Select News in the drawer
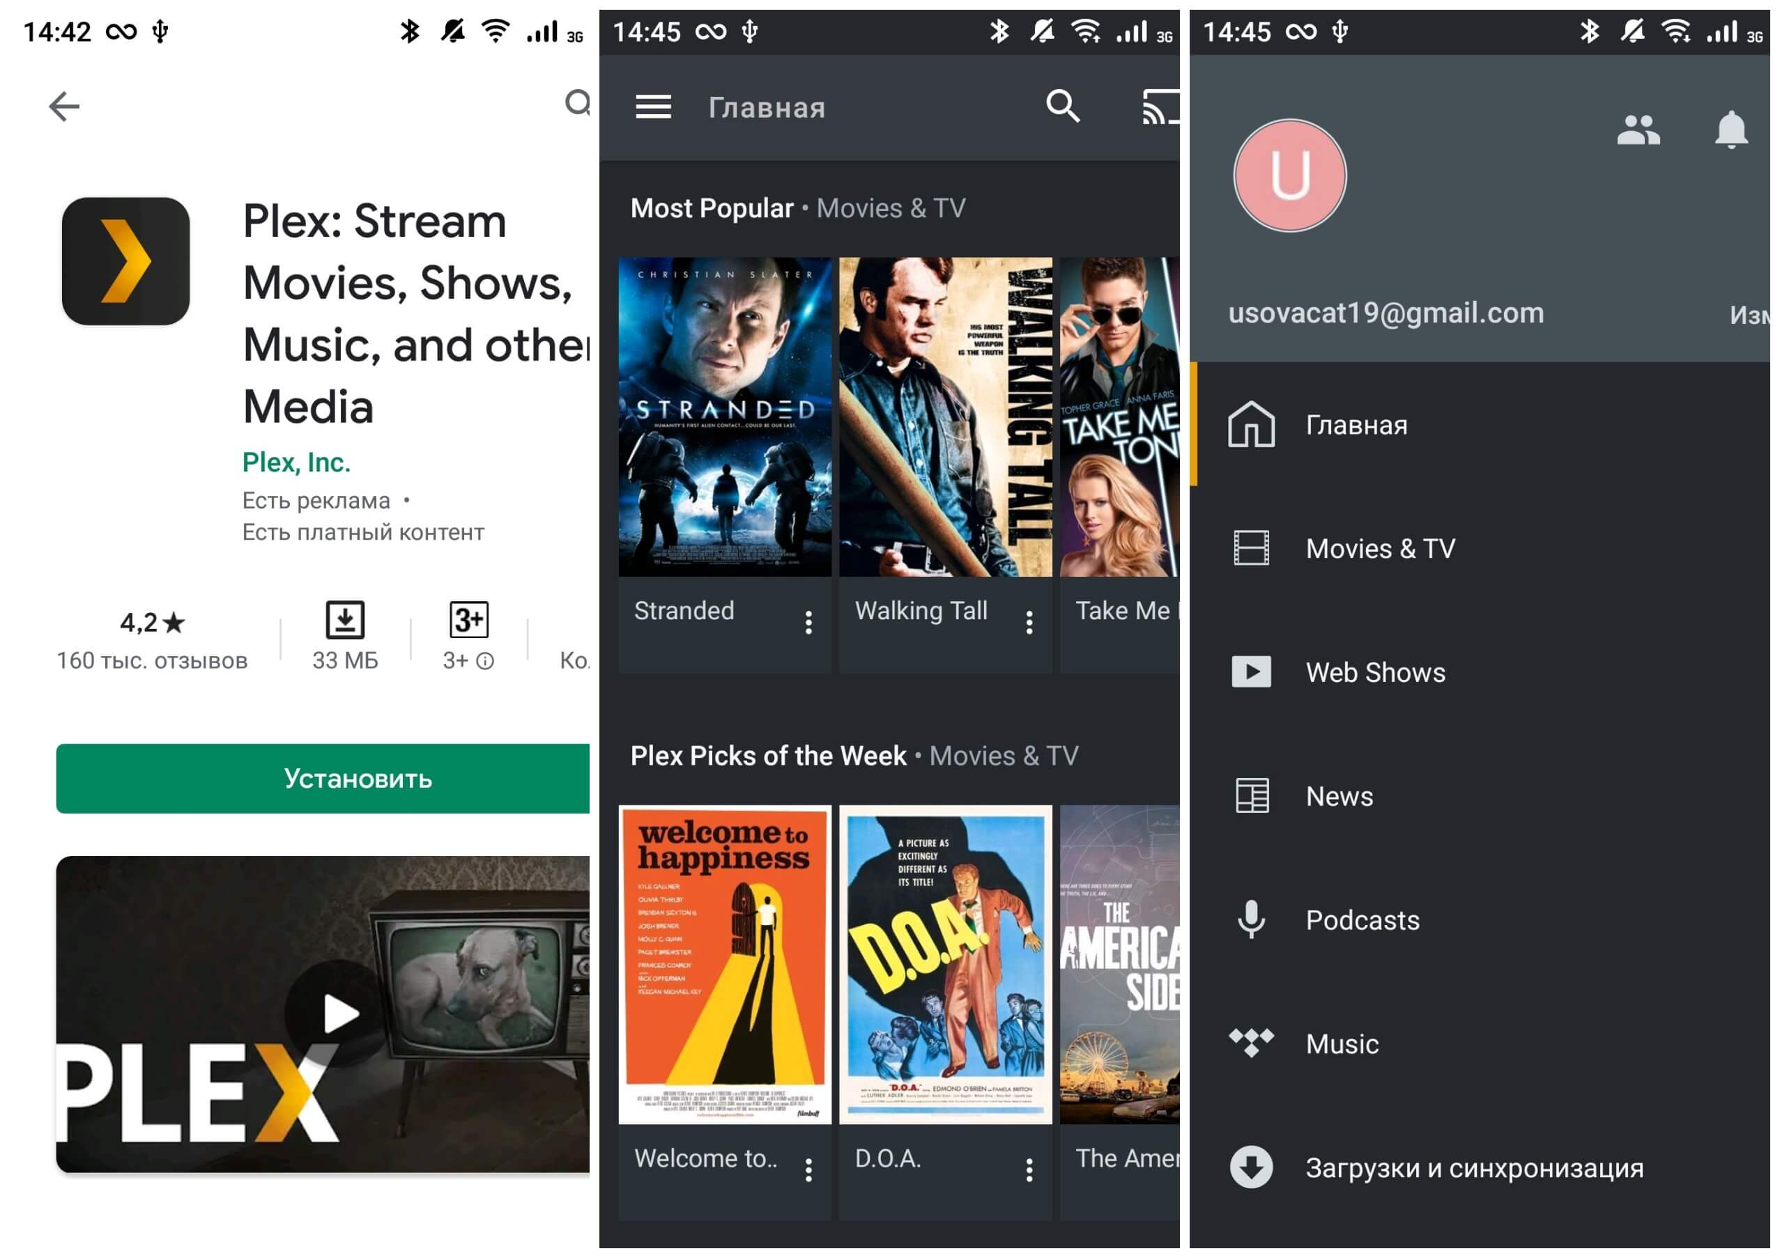 (1480, 796)
